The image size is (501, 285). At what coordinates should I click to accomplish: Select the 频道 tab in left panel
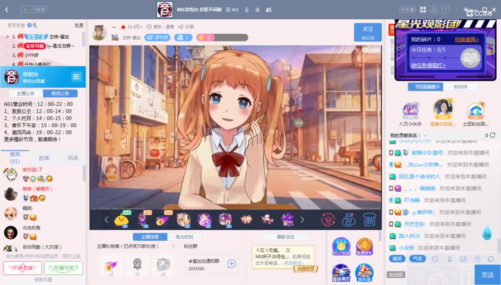(x=73, y=158)
